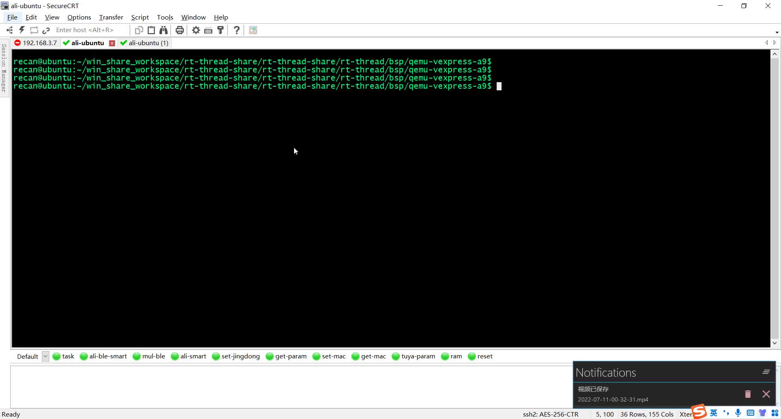Screen dimensions: 781x419
Task: Click the Help question mark icon
Action: tap(236, 30)
